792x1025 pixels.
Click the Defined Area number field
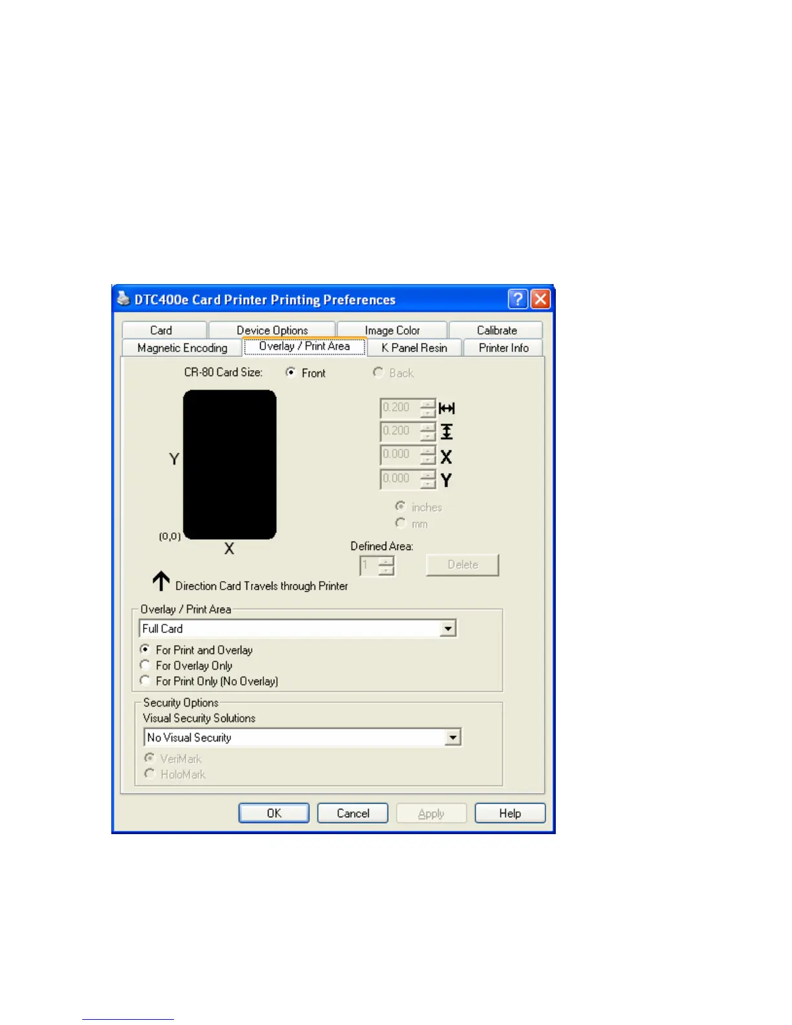[x=369, y=566]
